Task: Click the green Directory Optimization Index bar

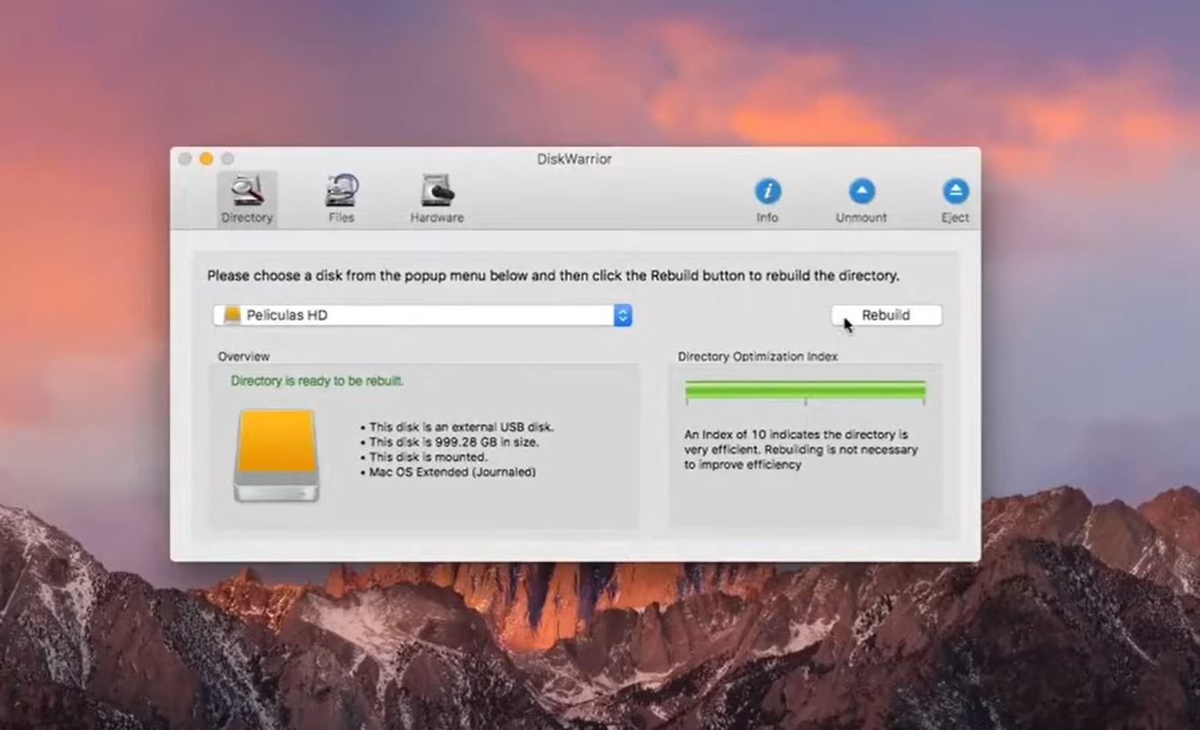Action: pyautogui.click(x=805, y=390)
